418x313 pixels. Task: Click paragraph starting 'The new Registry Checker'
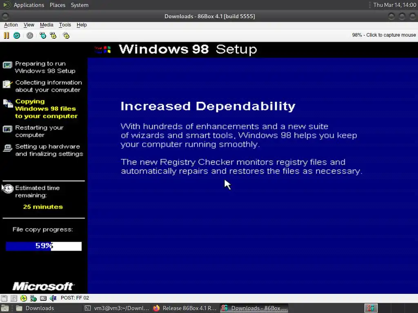242,166
